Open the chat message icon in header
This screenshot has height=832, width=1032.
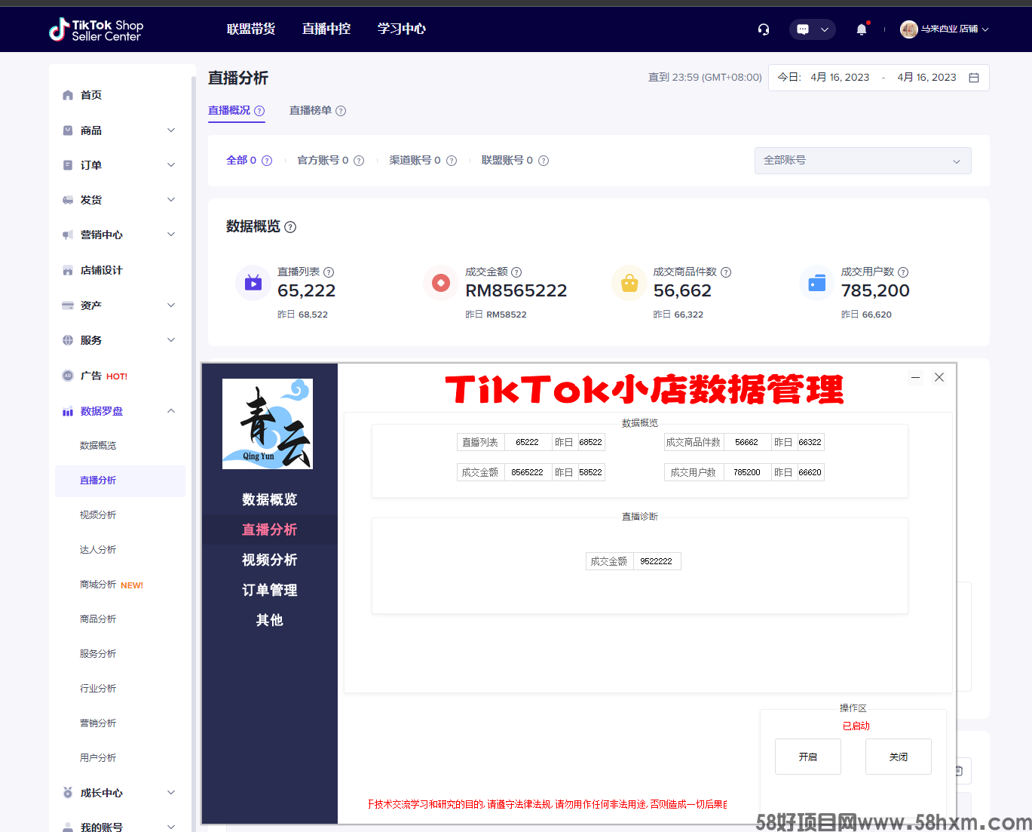803,29
